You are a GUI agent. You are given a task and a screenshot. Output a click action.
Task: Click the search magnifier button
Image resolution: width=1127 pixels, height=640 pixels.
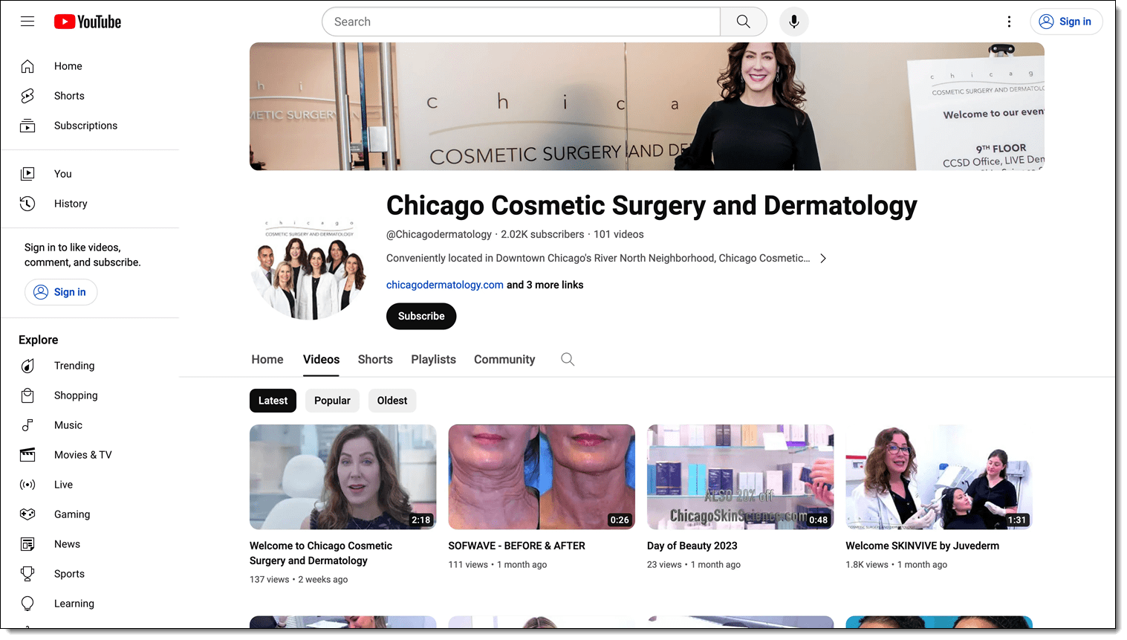[x=743, y=22]
